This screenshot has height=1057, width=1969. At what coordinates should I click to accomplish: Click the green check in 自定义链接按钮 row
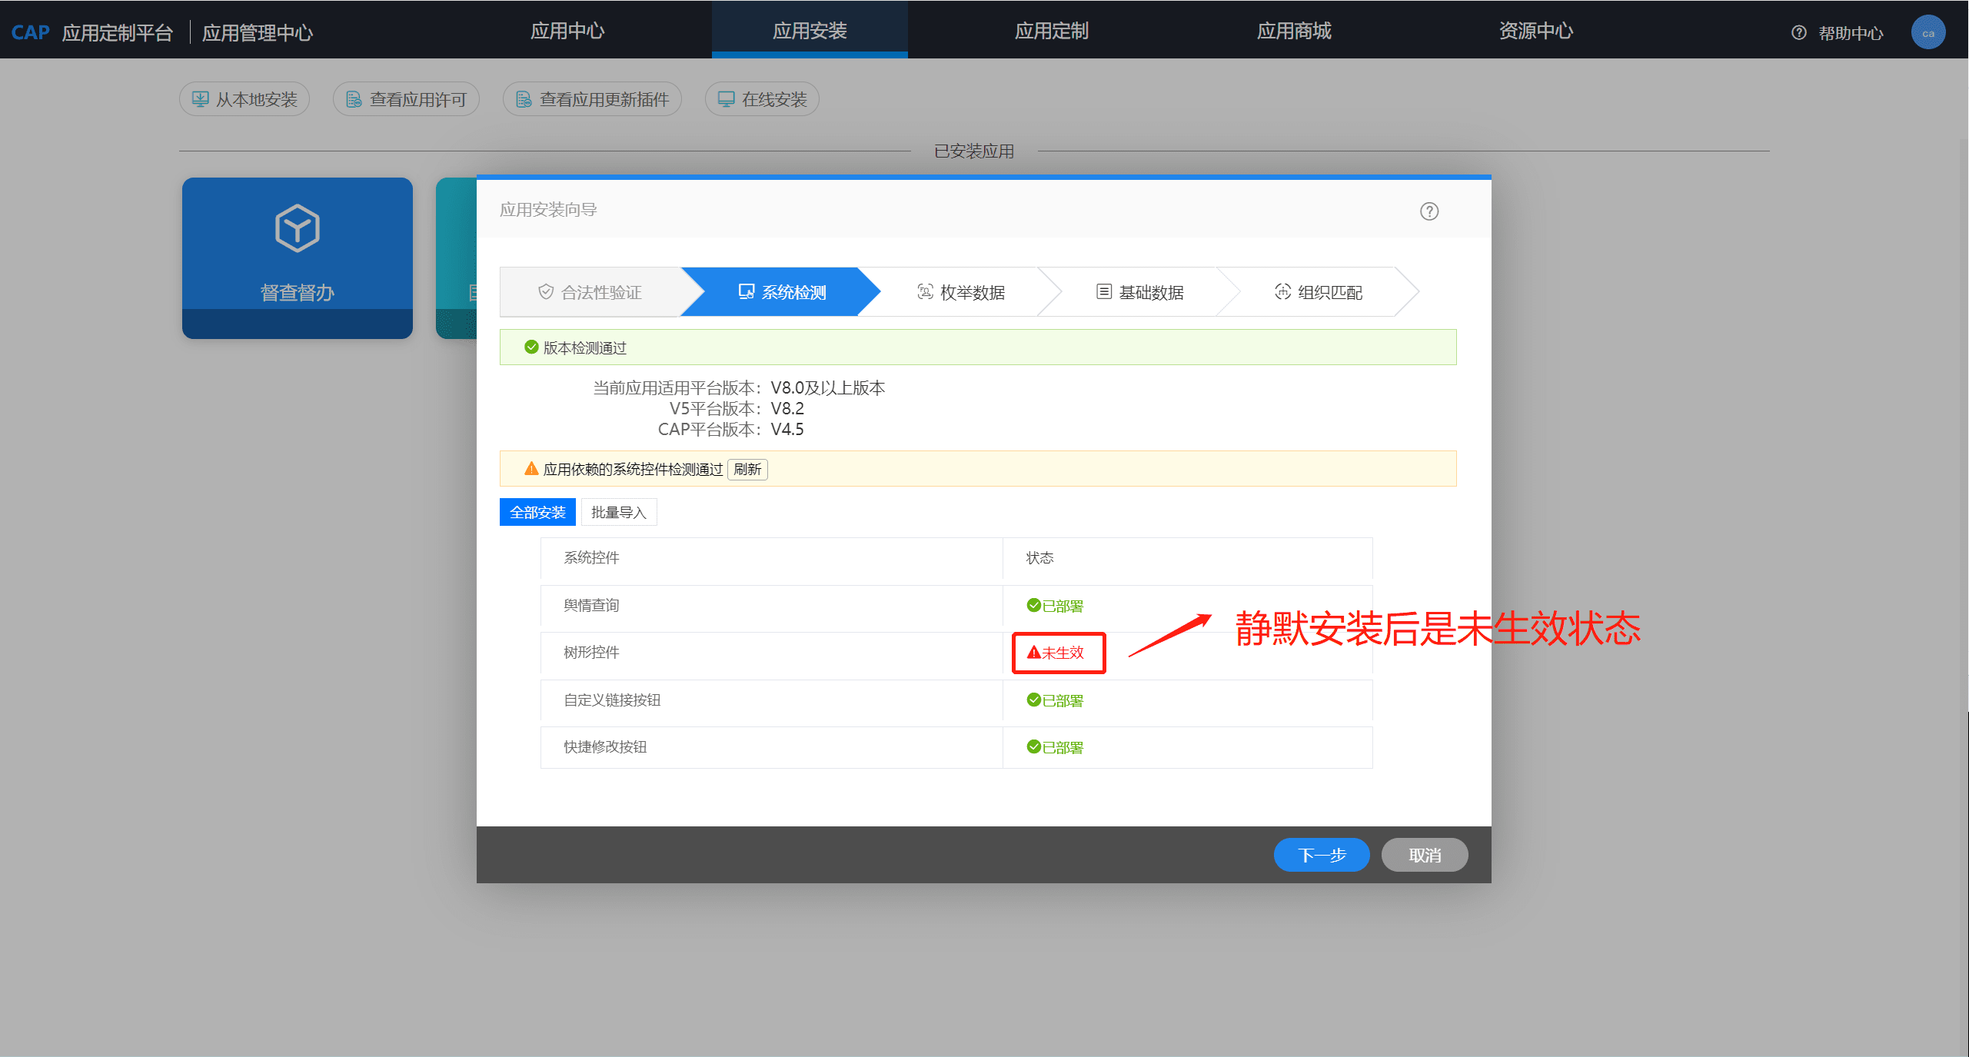(x=1034, y=700)
